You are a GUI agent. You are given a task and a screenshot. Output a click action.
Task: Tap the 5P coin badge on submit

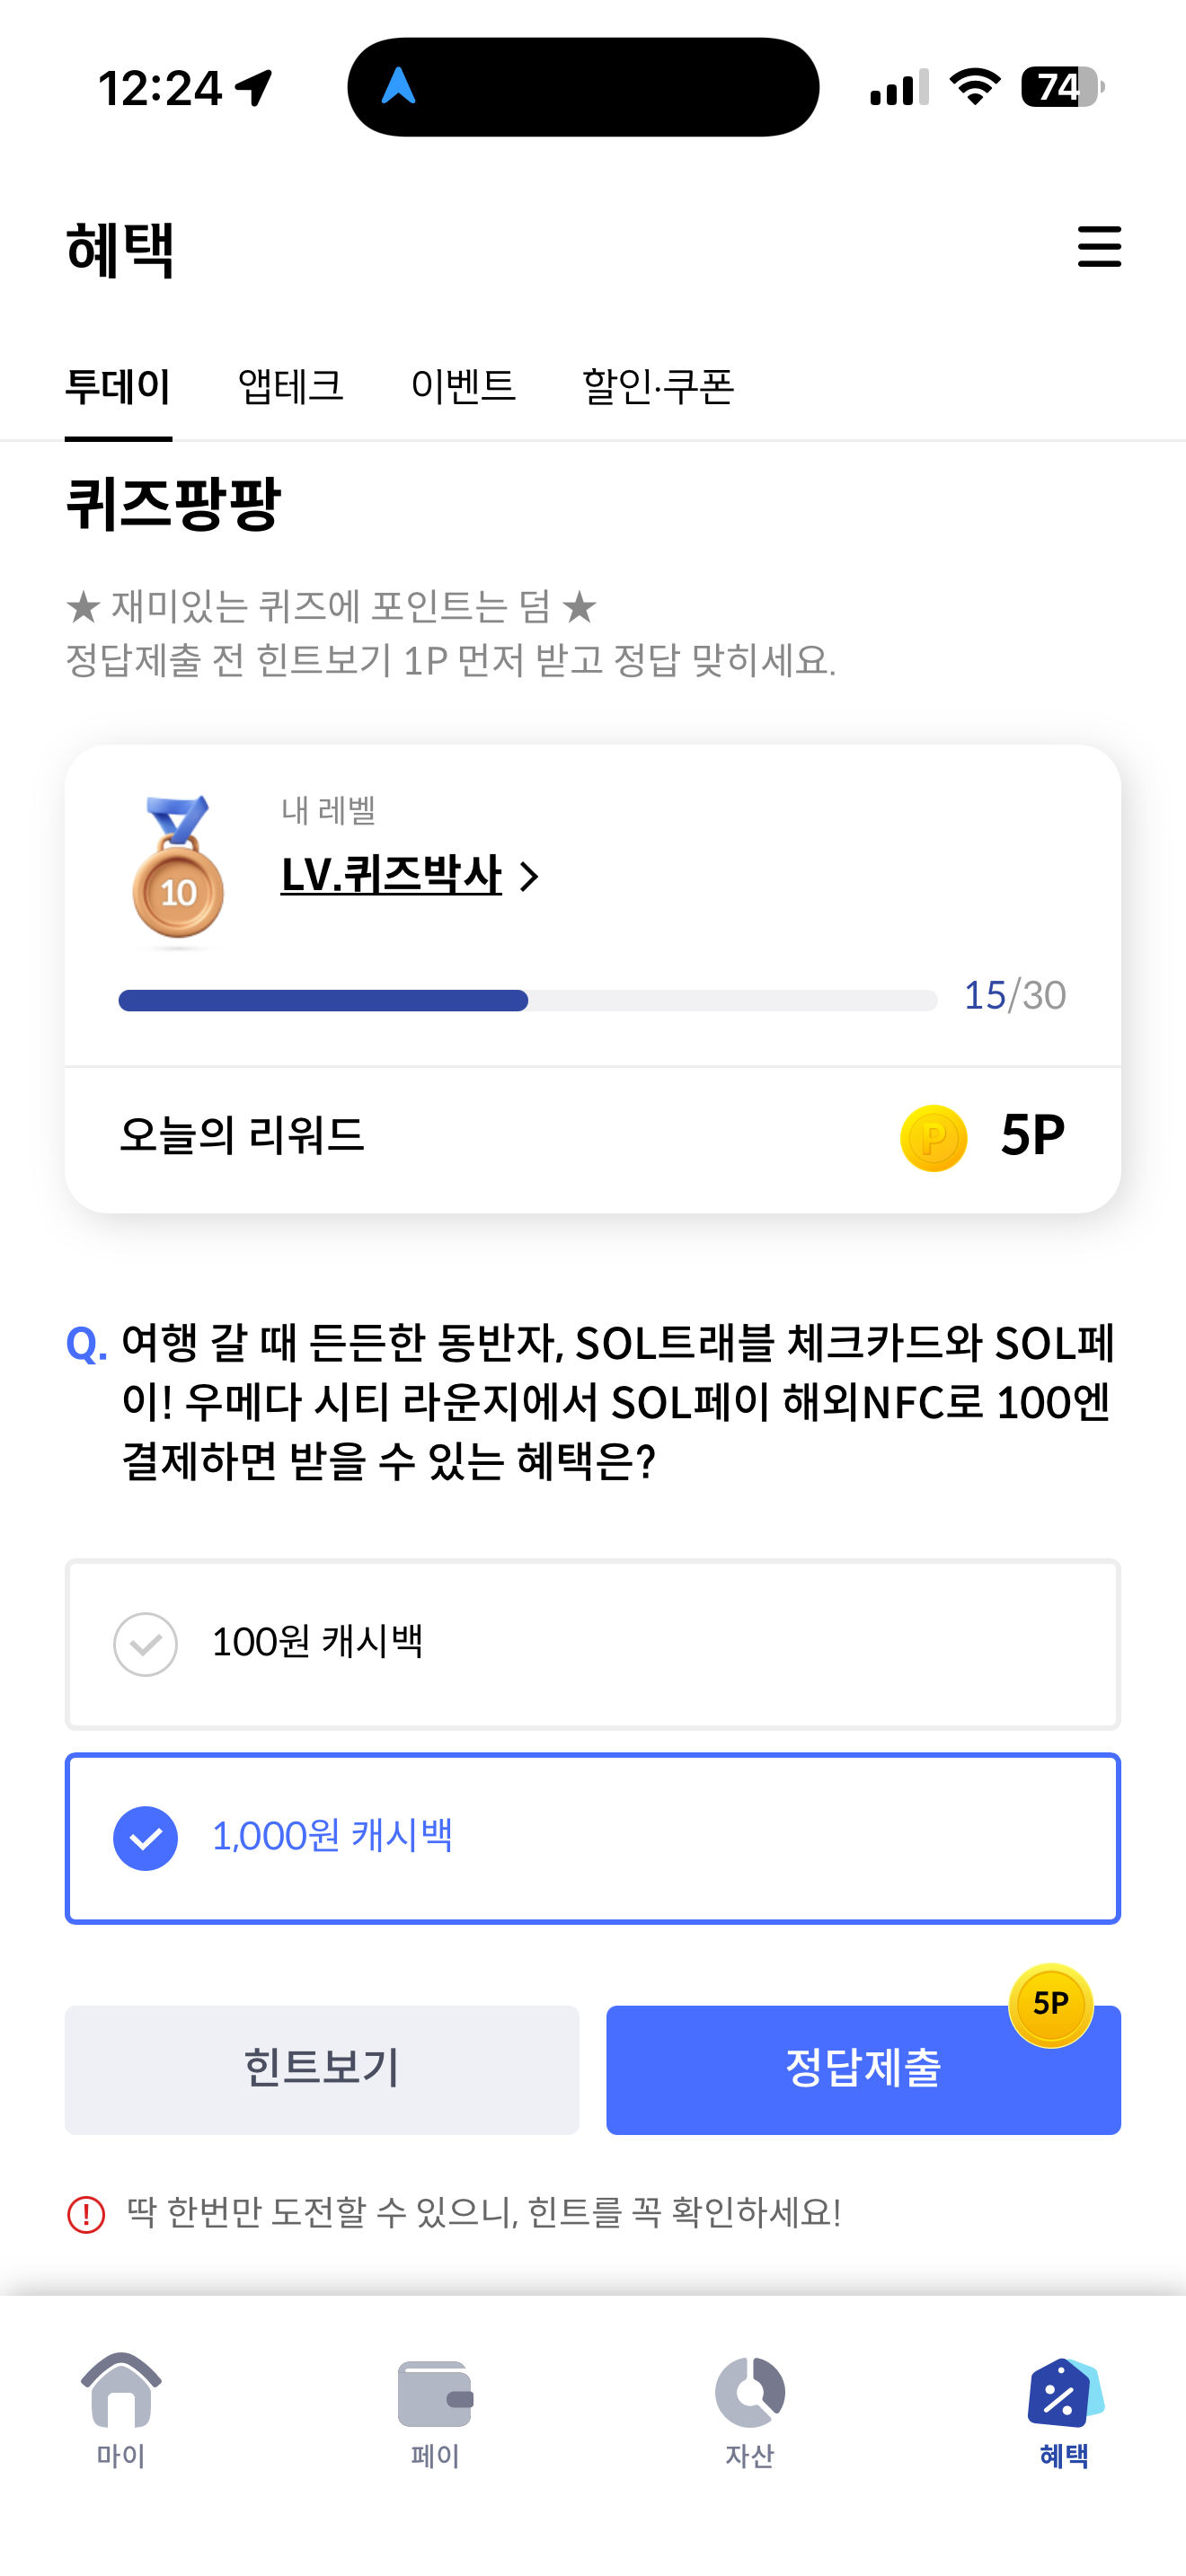click(1050, 2004)
